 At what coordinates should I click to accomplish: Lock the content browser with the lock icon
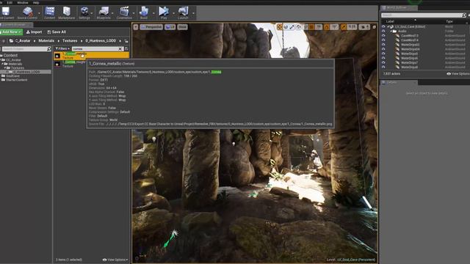pos(126,41)
